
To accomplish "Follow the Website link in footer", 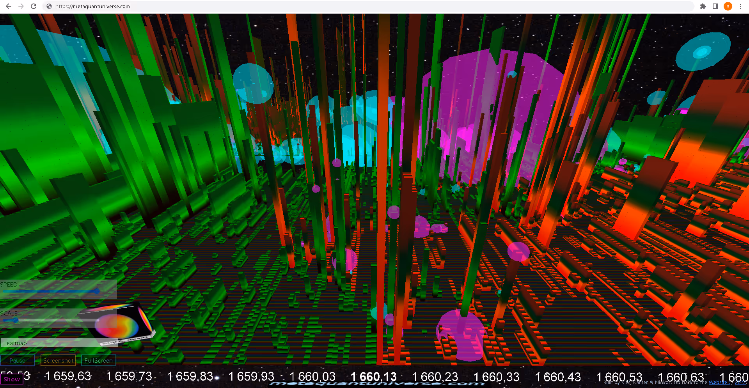I will [x=718, y=383].
